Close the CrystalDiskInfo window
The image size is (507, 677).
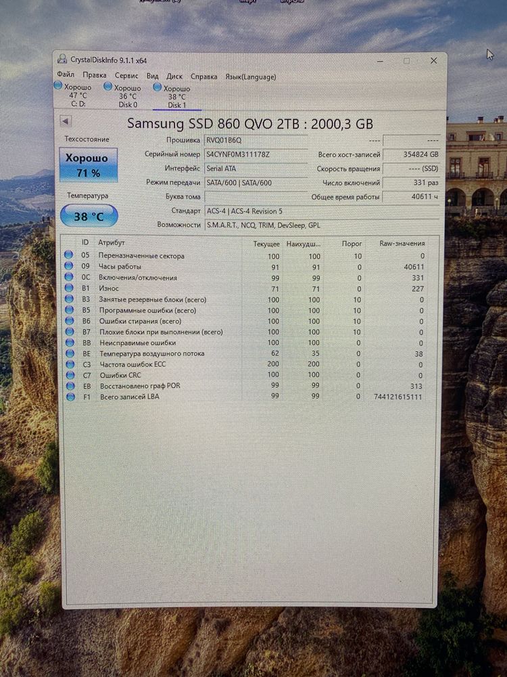coord(433,61)
